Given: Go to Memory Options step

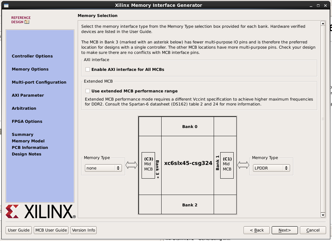Looking at the screenshot, I should coord(30,69).
